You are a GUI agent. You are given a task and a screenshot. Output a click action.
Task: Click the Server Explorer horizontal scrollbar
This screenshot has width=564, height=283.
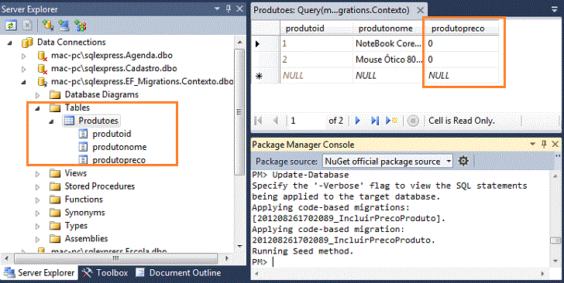tap(115, 259)
